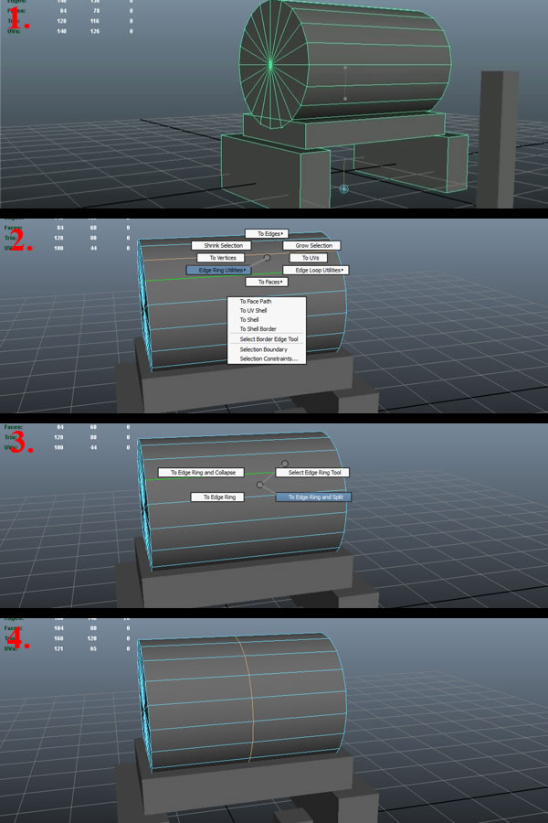Expand the Edge Loop Utilities submenu
The height and width of the screenshot is (823, 548).
(x=316, y=271)
